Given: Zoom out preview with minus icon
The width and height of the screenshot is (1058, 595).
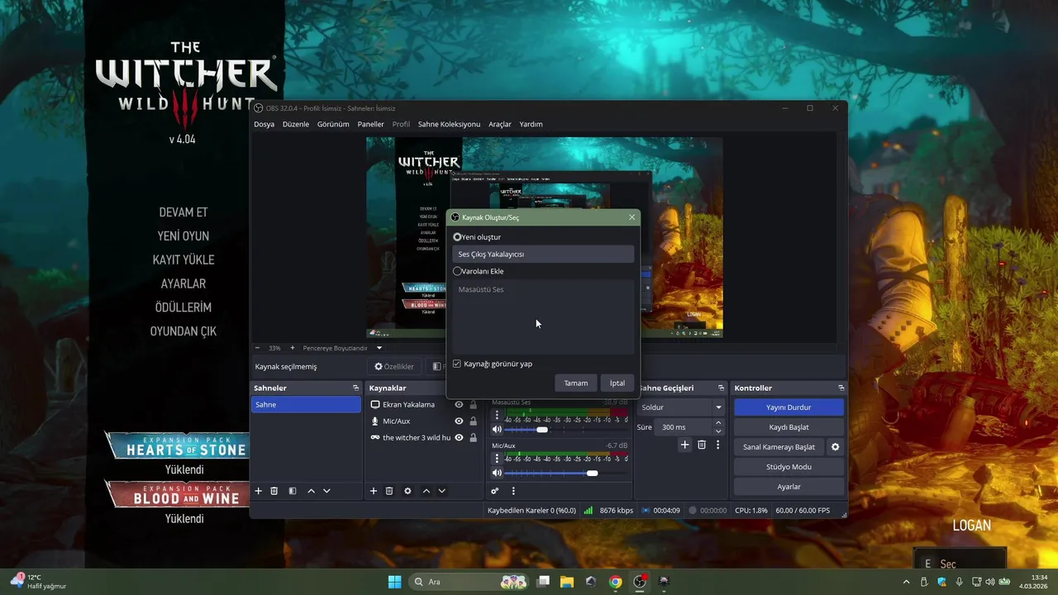Looking at the screenshot, I should point(257,348).
